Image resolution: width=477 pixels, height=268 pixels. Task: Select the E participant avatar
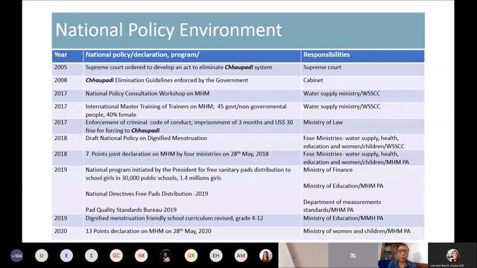[66, 256]
